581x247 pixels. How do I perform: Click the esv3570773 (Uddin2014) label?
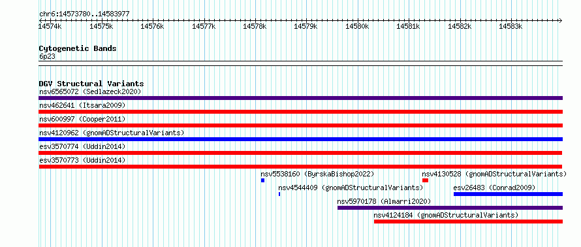(x=82, y=160)
